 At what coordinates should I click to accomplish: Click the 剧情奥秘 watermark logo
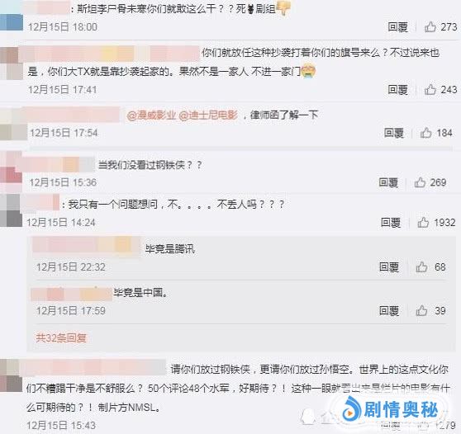click(x=391, y=409)
